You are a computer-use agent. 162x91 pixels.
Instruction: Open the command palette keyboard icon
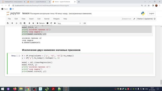pyautogui.click(x=85, y=23)
